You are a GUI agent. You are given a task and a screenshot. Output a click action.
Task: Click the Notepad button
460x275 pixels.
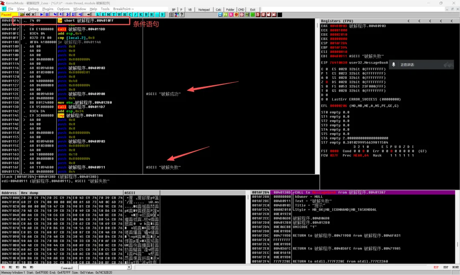click(x=204, y=9)
